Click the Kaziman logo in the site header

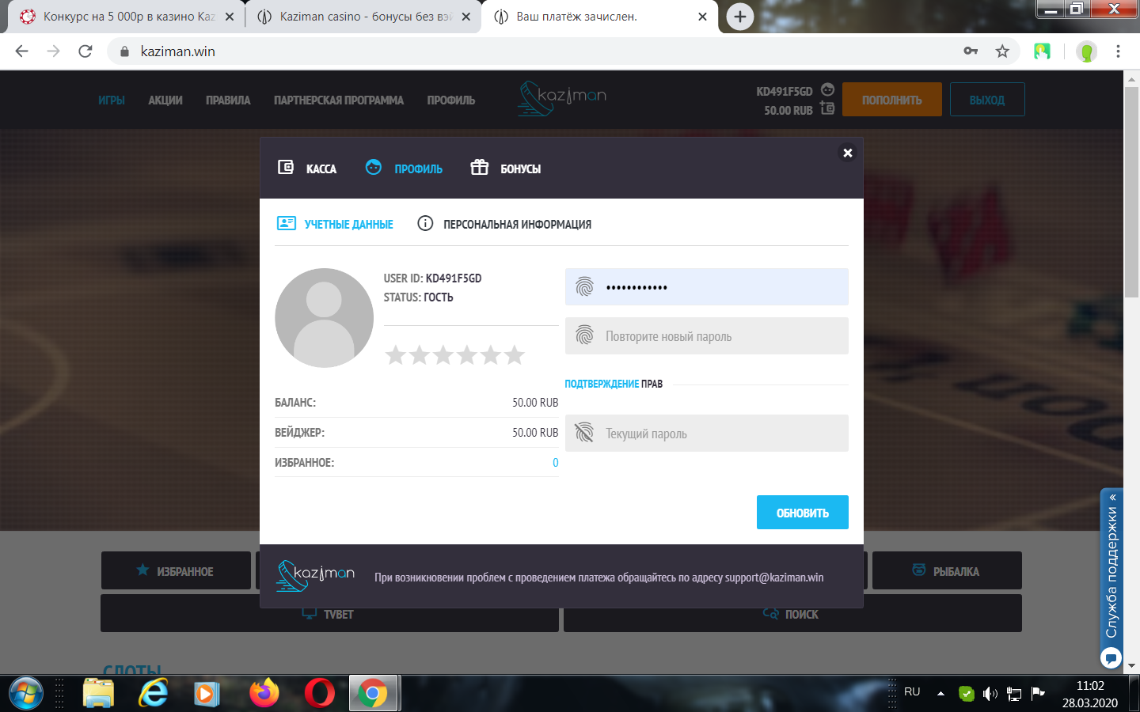point(562,99)
